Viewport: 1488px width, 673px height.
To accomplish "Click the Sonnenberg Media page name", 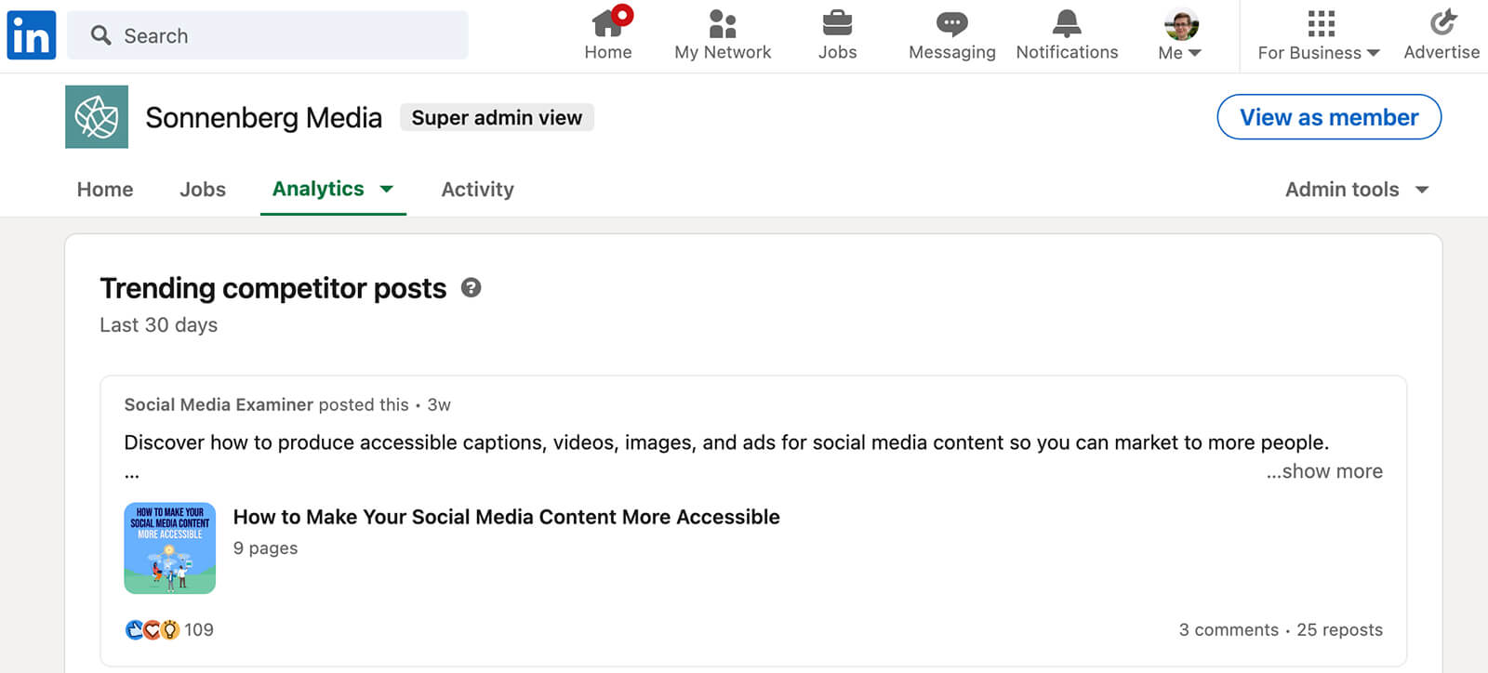I will [x=263, y=118].
